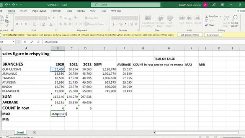245x138 pixels.
Task: Click the Percent Style icon
Action: 121,24
